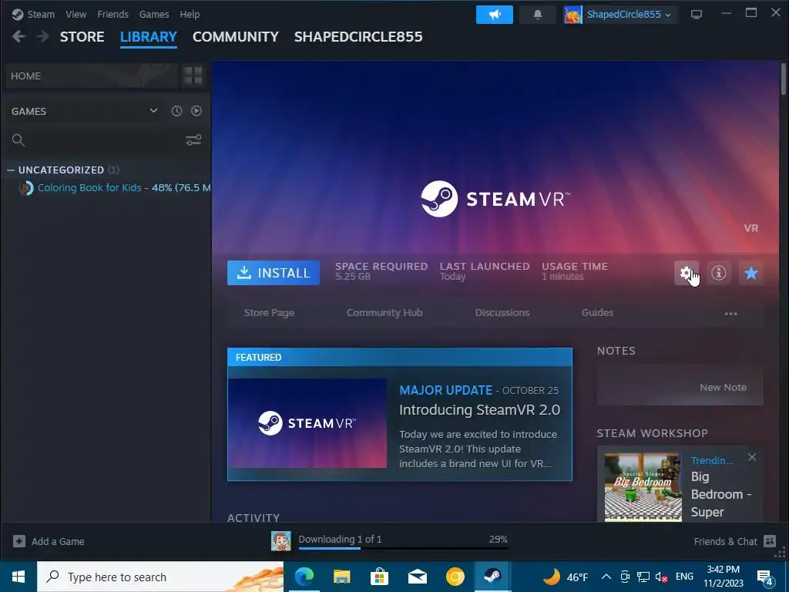Click the page vertical scrollbar
Image resolution: width=789 pixels, height=592 pixels.
coord(783,79)
